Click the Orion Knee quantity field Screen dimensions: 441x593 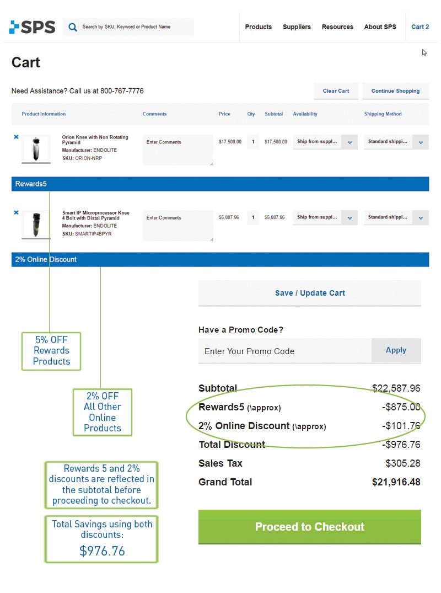coord(253,142)
